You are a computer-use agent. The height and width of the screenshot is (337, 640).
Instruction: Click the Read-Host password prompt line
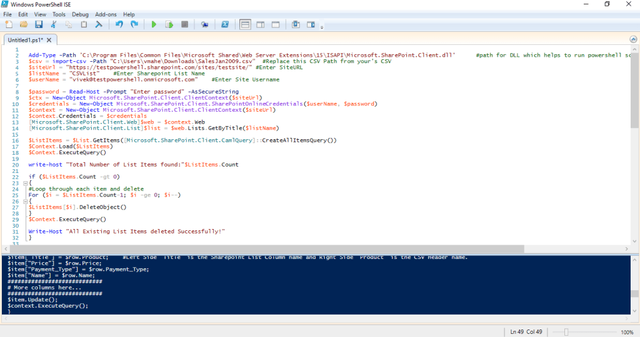[134, 92]
